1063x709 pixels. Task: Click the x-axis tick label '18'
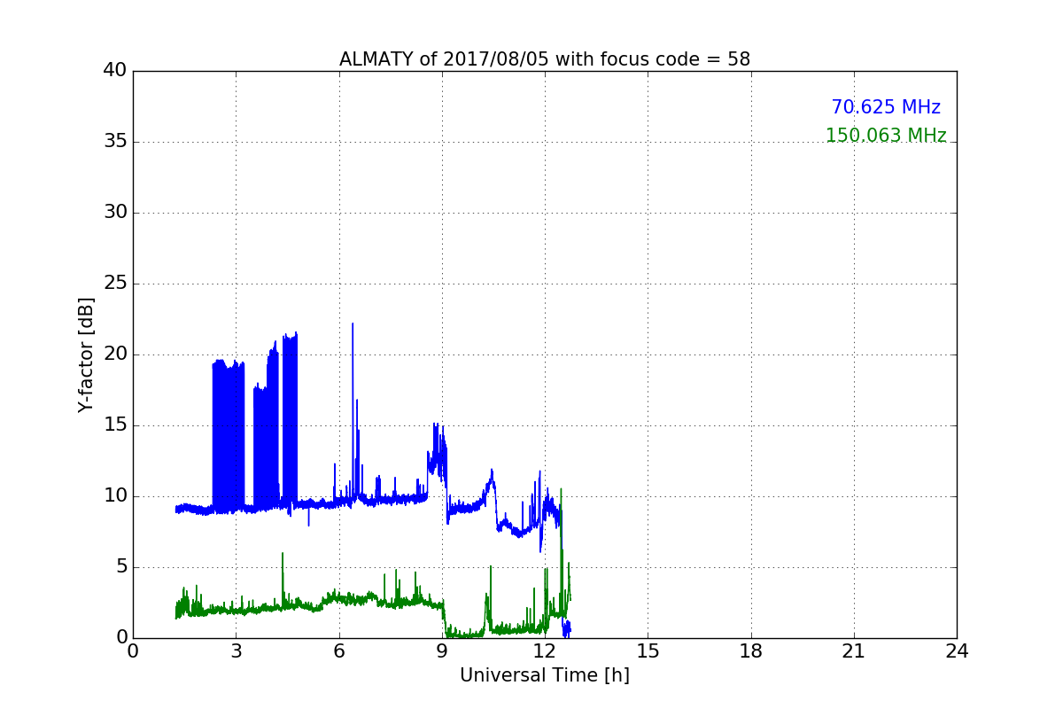751,651
